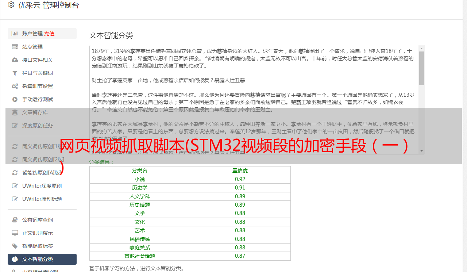
Task: Click the play icon for 手动运行测试
Action: (15, 99)
